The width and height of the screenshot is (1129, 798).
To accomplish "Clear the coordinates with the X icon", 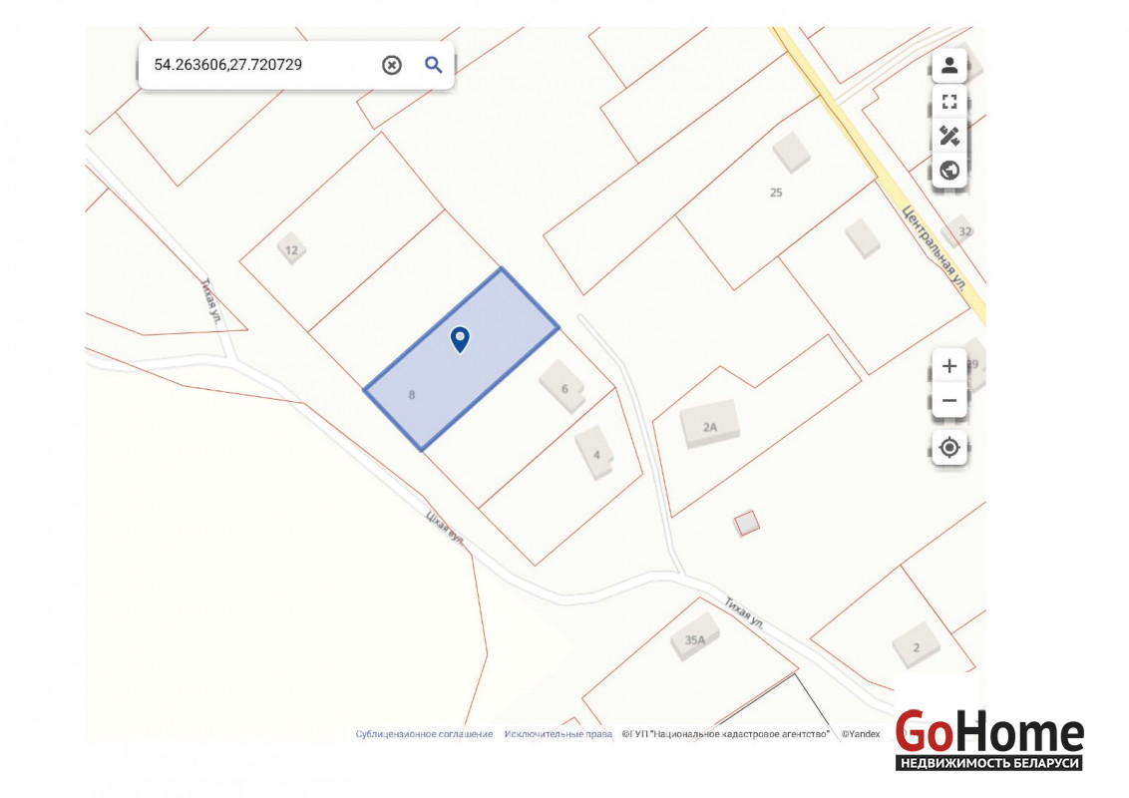I will (x=392, y=65).
